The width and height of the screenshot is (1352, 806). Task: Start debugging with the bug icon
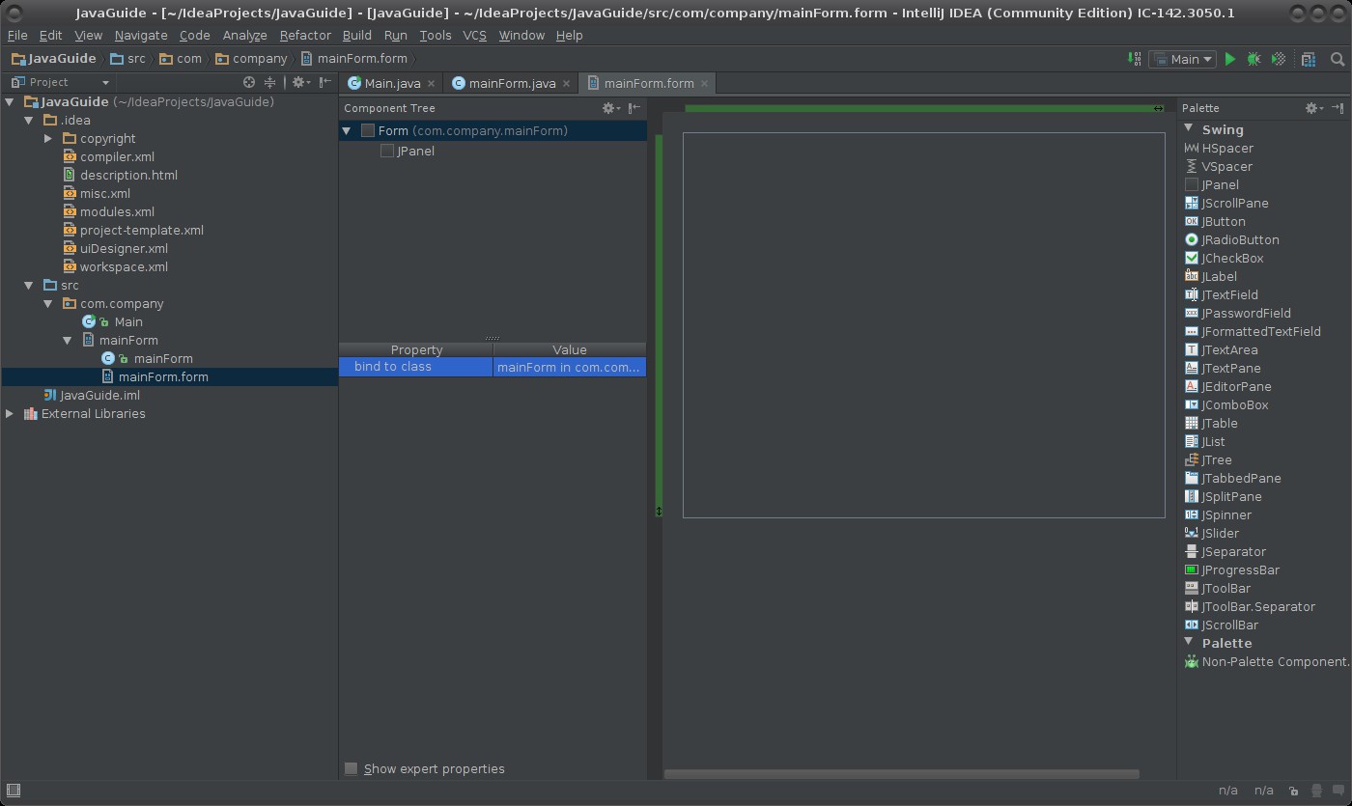pos(1253,59)
